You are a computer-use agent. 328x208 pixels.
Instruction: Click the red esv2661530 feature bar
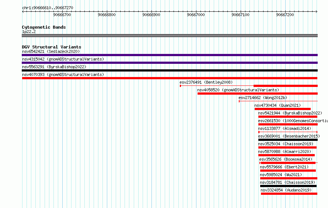[288, 124]
